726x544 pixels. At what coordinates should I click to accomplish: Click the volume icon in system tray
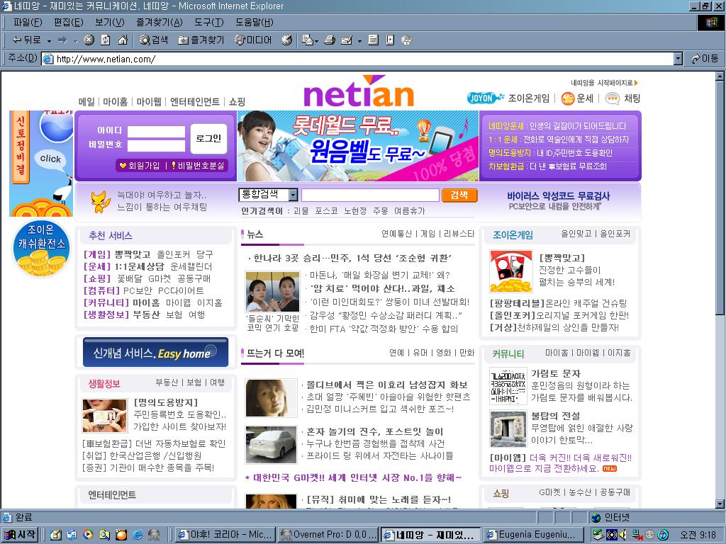click(622, 535)
